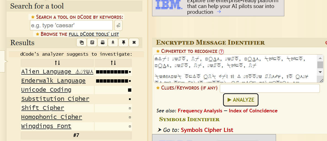Open the ciphertext help question mark
Viewport: 327px width, 141px height.
click(221, 51)
